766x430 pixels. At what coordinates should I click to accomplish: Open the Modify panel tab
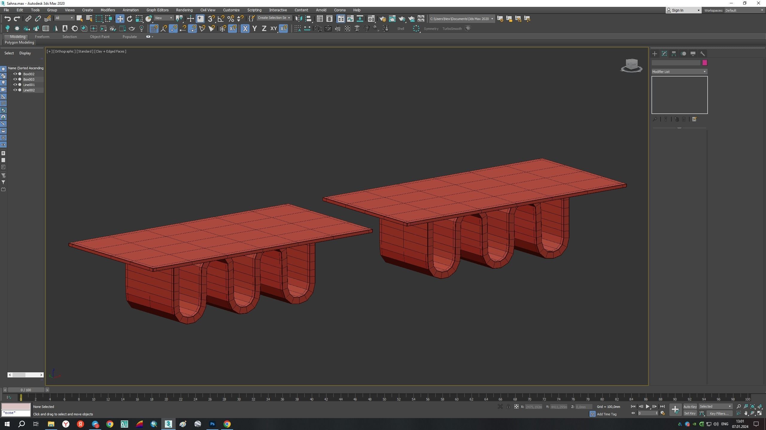click(664, 54)
